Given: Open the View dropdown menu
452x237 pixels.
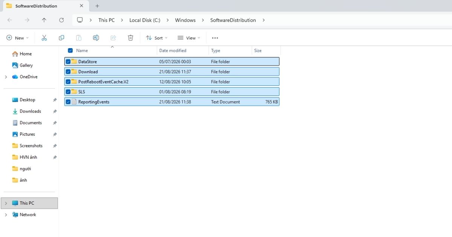Looking at the screenshot, I should point(189,38).
